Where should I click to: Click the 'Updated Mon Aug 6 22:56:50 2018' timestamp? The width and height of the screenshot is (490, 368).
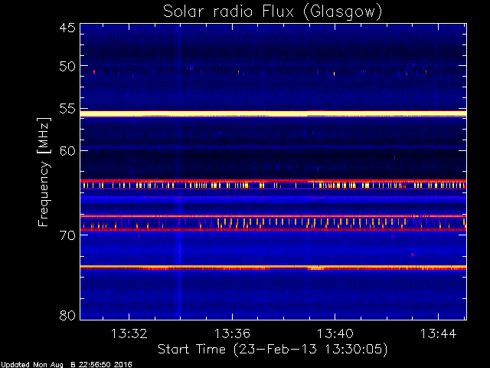point(67,365)
